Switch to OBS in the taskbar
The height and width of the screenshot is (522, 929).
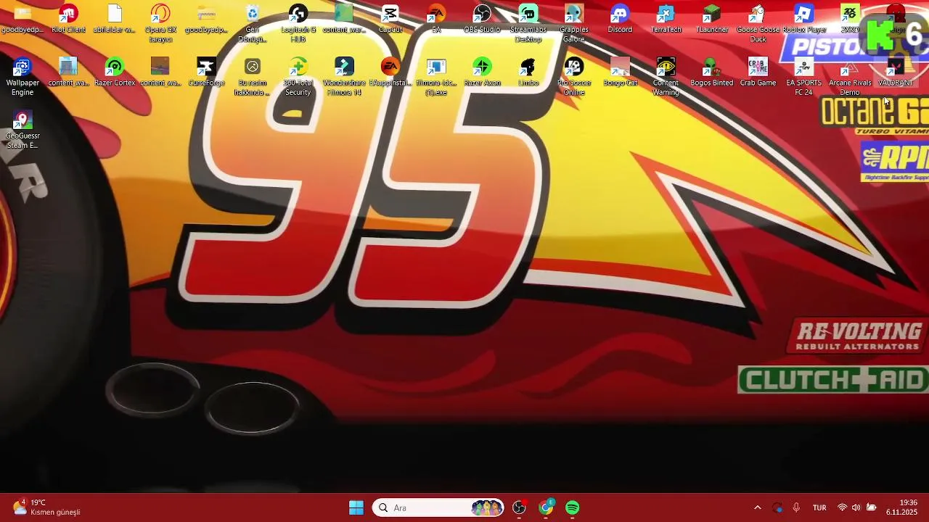pos(519,507)
